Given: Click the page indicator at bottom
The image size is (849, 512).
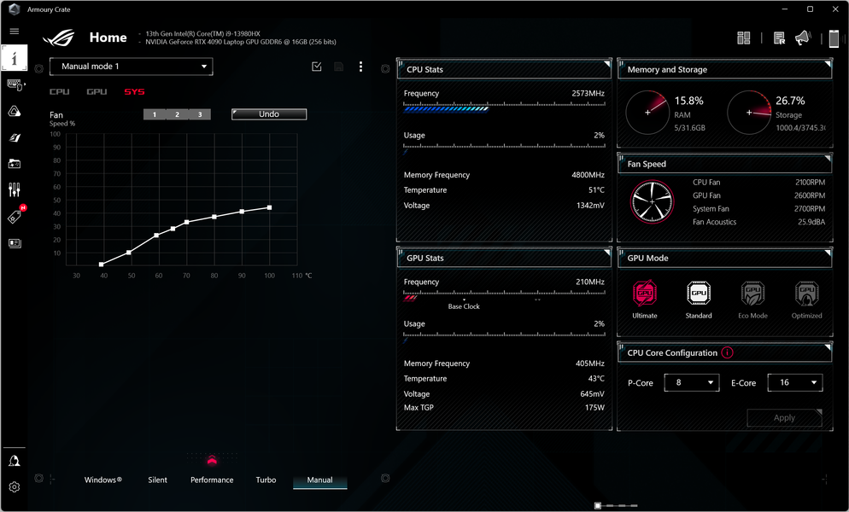Looking at the screenshot, I should click(x=616, y=505).
